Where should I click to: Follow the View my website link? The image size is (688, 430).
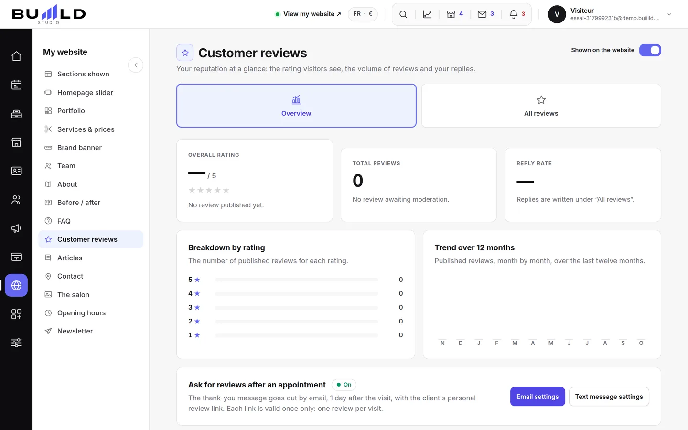pos(309,14)
